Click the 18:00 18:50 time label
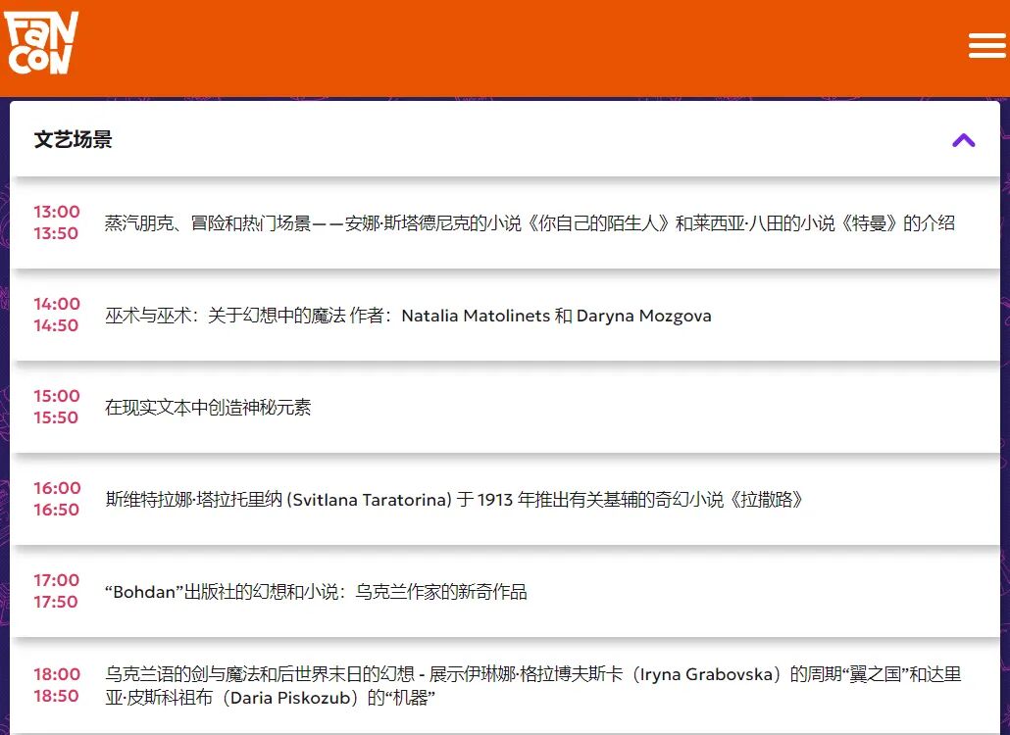Image resolution: width=1010 pixels, height=735 pixels. (x=57, y=685)
